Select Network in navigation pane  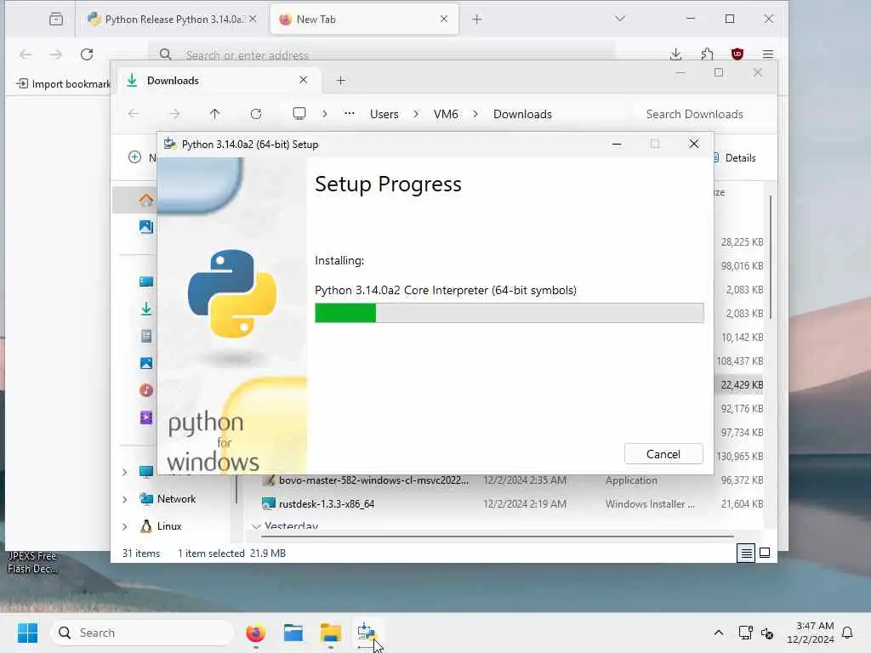[x=176, y=498]
